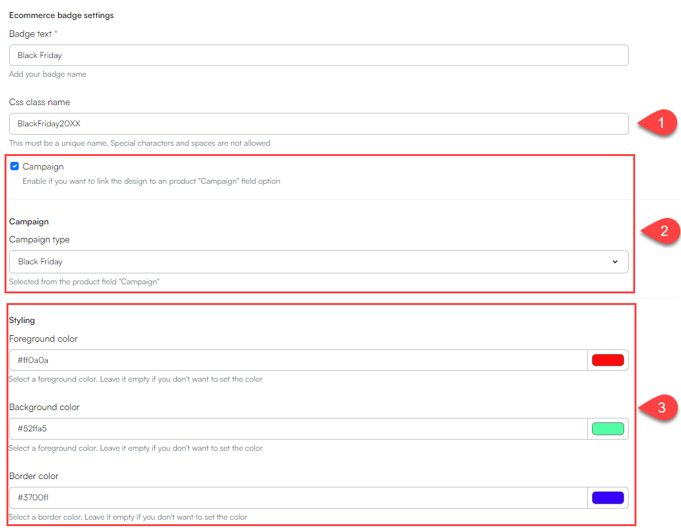Screen dimensions: 681x530
Task: Click the Campaign type field label
Action: click(x=39, y=239)
